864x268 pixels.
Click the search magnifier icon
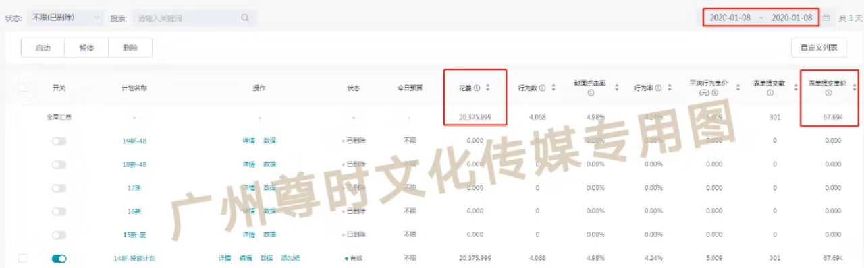coord(246,18)
